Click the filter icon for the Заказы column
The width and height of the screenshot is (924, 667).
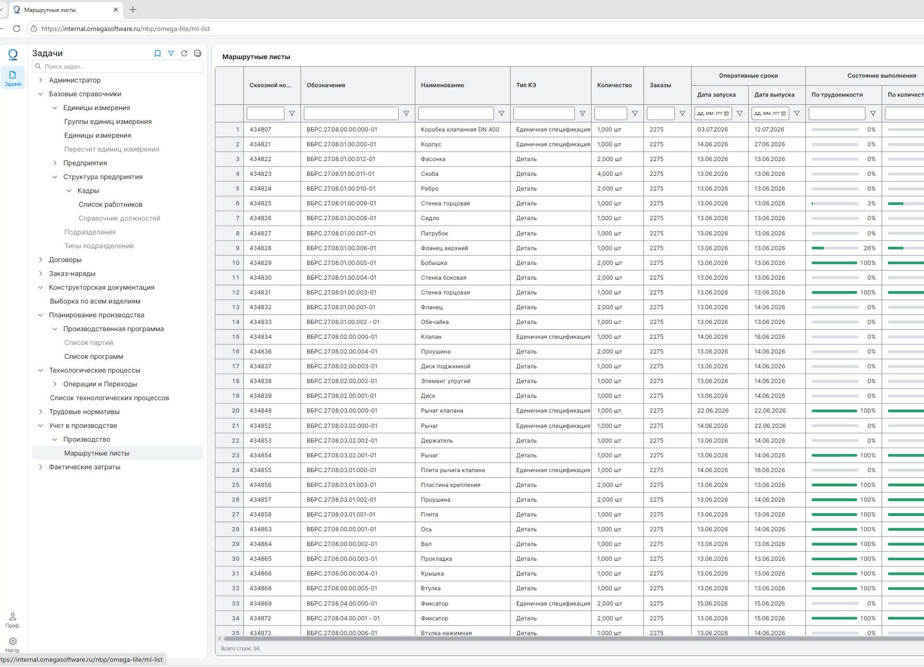pyautogui.click(x=683, y=113)
